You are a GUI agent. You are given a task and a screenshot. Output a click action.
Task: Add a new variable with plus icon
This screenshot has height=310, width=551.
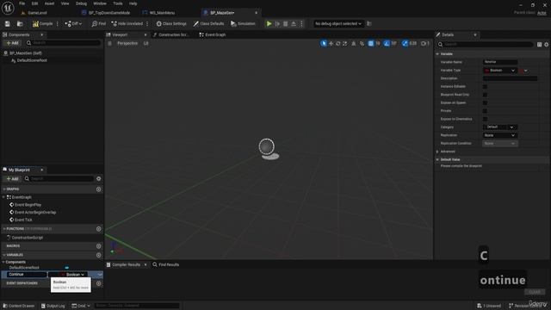(x=99, y=255)
